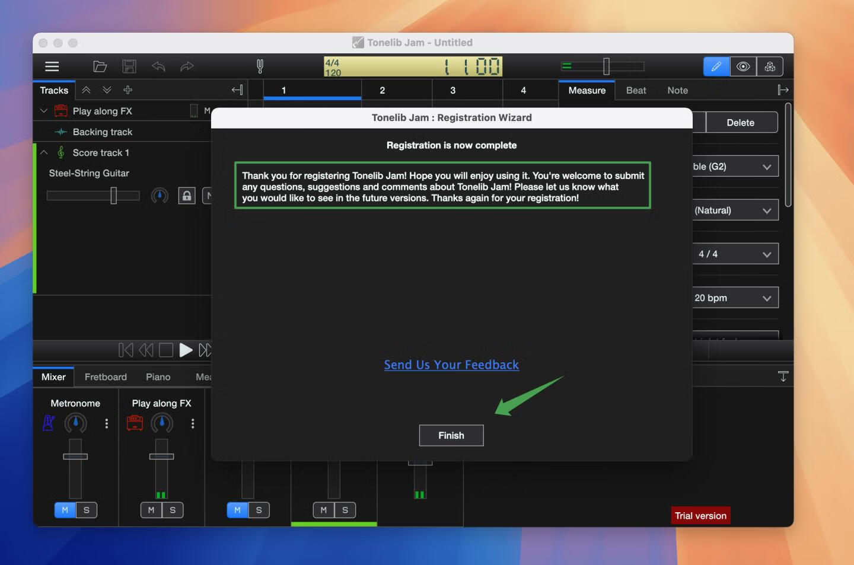Toggle the eye view mode button
Screen dimensions: 854x565
[743, 66]
